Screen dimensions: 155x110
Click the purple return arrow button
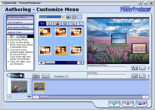(141, 104)
